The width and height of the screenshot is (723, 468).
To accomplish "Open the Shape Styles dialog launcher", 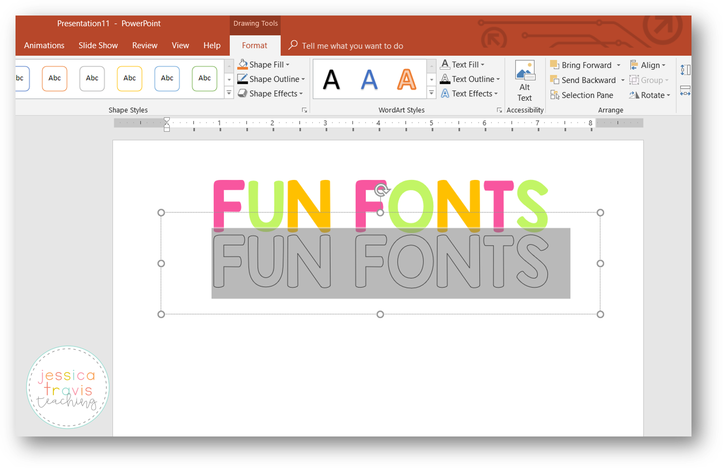I will (x=305, y=111).
